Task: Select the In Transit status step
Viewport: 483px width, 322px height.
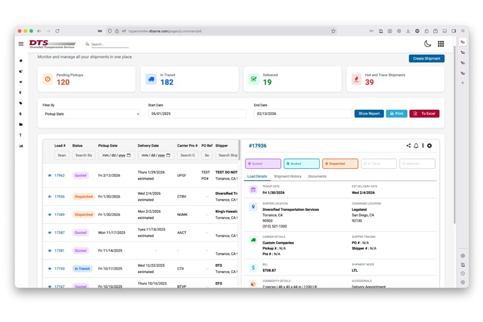Action: [379, 164]
